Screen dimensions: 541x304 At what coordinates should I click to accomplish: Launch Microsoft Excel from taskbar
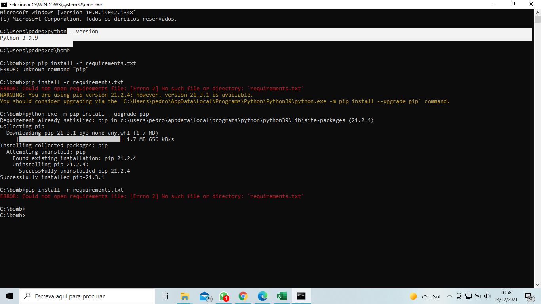pos(281,296)
